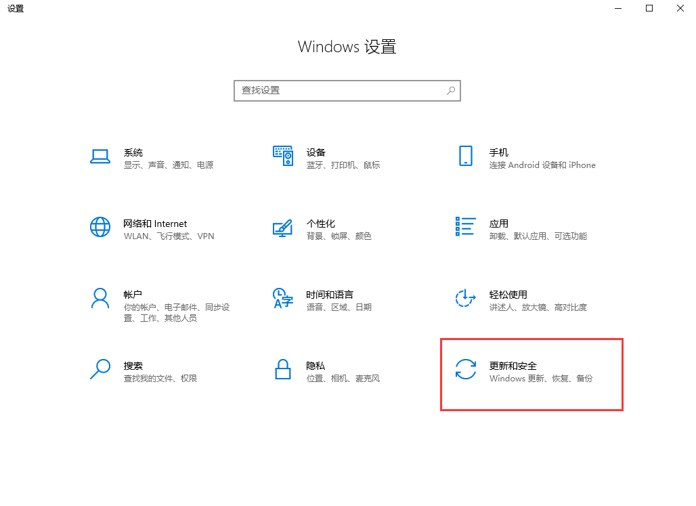Click the search magnifier in 查找设置 box
Viewport: 696px width, 506px height.
coord(450,91)
